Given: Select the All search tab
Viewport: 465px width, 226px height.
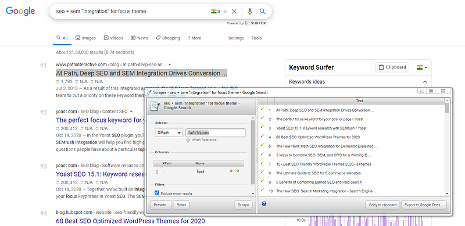Looking at the screenshot, I should 62,38.
